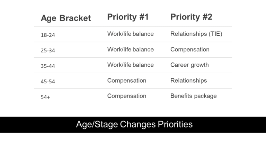Select the '45-54' age bracket cell

click(x=48, y=82)
